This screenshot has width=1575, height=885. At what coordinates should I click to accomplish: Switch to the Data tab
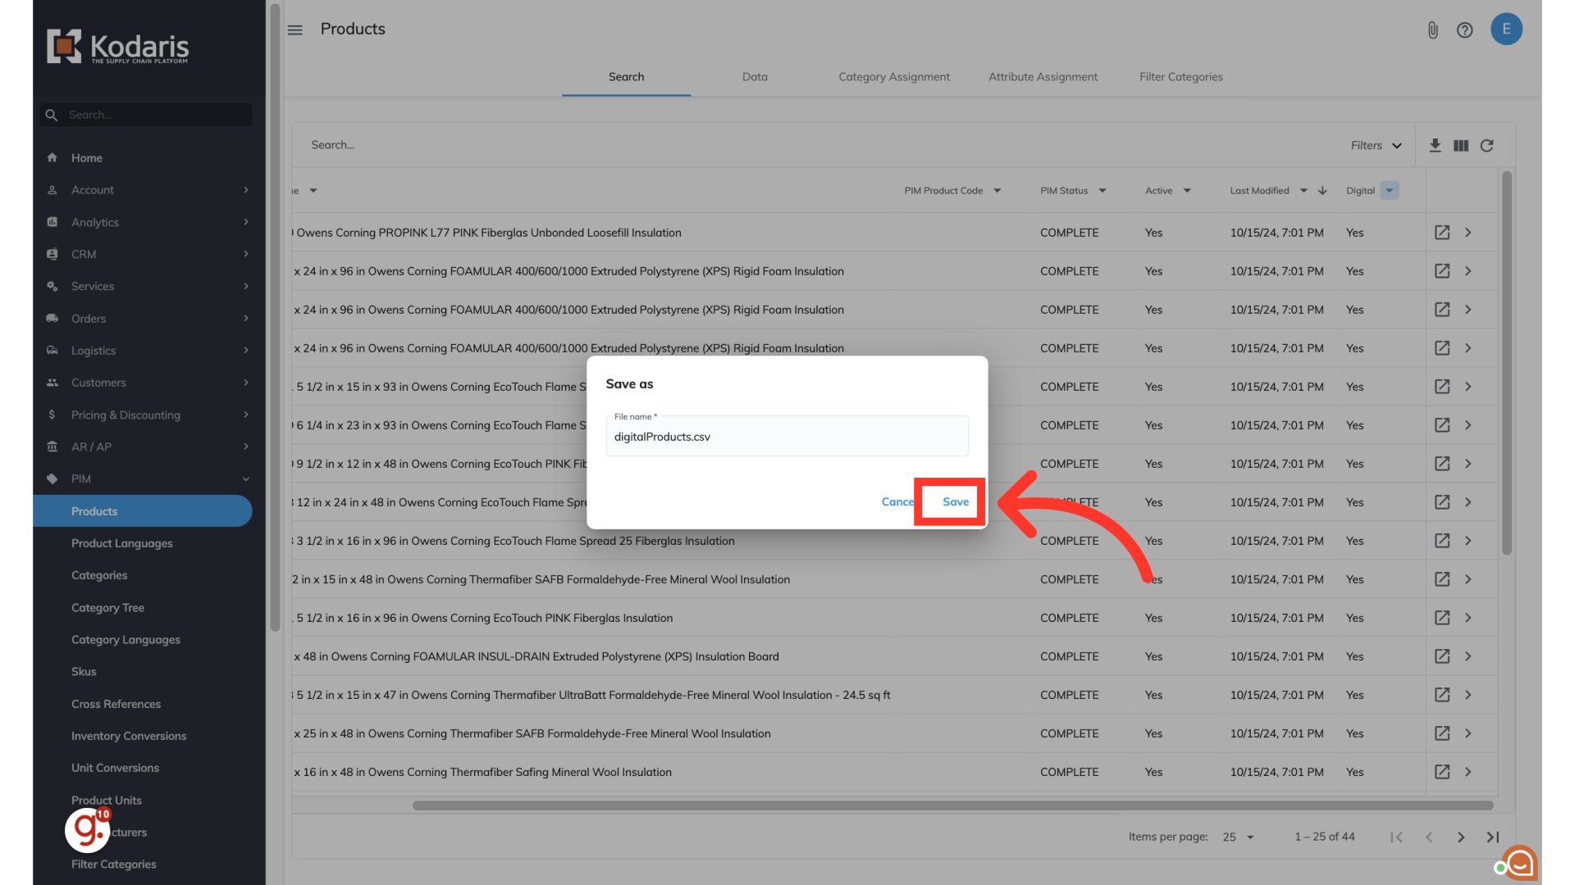[755, 76]
